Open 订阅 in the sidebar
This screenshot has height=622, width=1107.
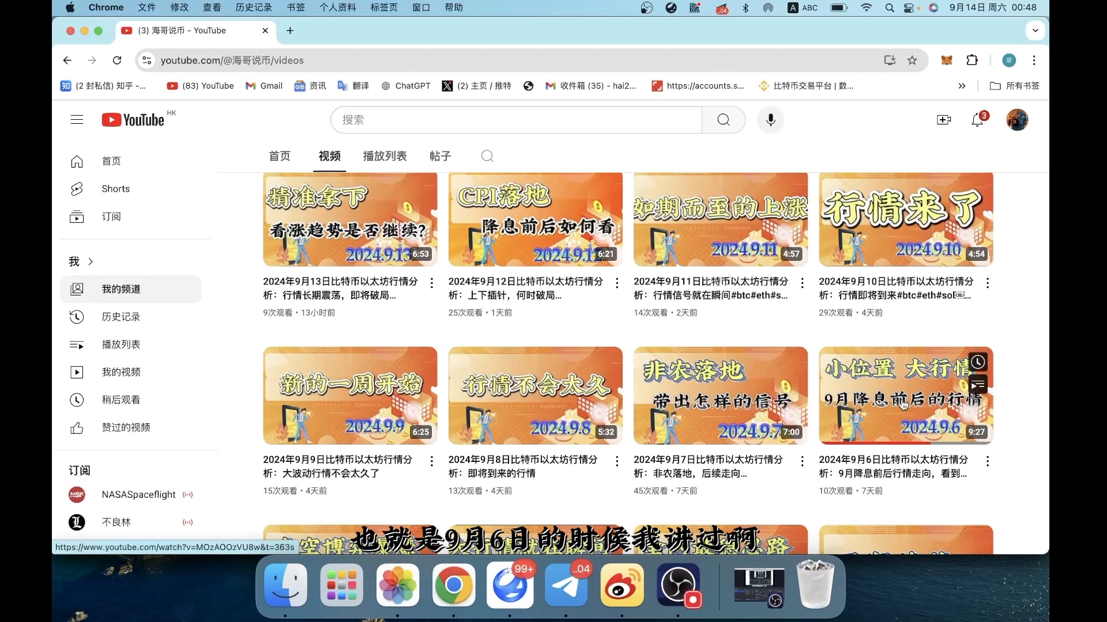(131, 217)
